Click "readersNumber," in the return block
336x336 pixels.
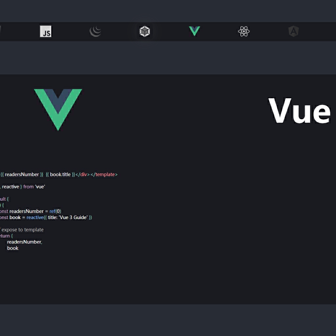click(x=25, y=242)
